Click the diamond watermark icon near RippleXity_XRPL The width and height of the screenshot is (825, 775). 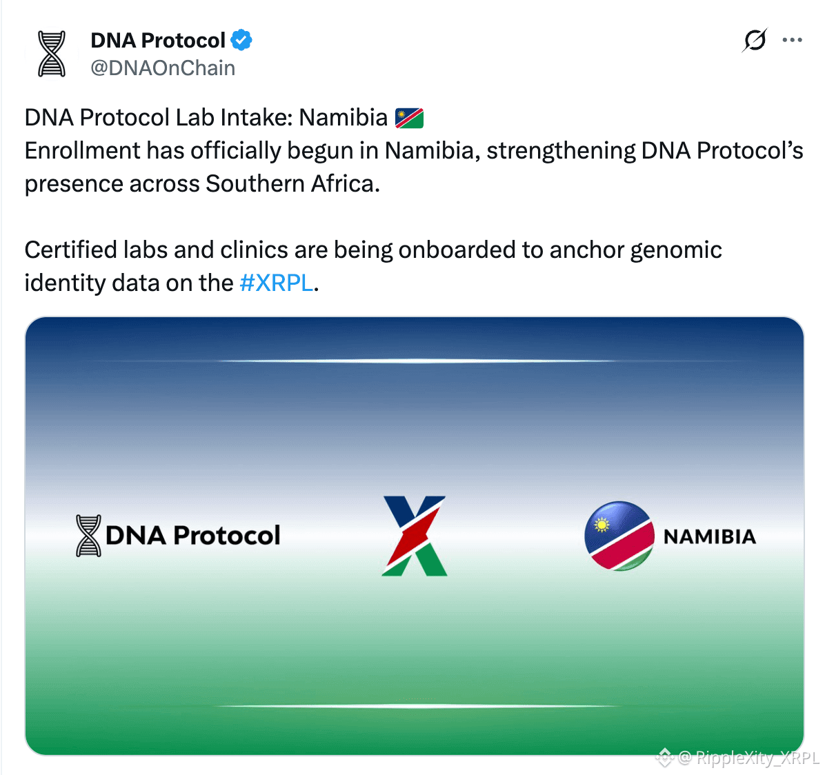664,758
